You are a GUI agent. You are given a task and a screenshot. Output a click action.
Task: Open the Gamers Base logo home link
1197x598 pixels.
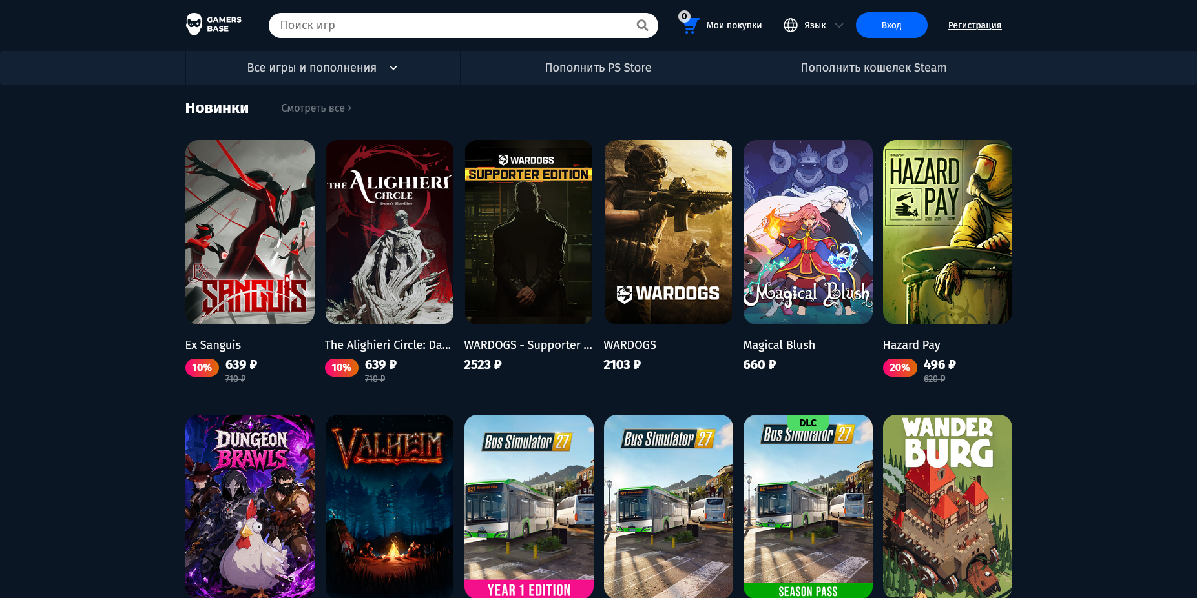tap(214, 25)
